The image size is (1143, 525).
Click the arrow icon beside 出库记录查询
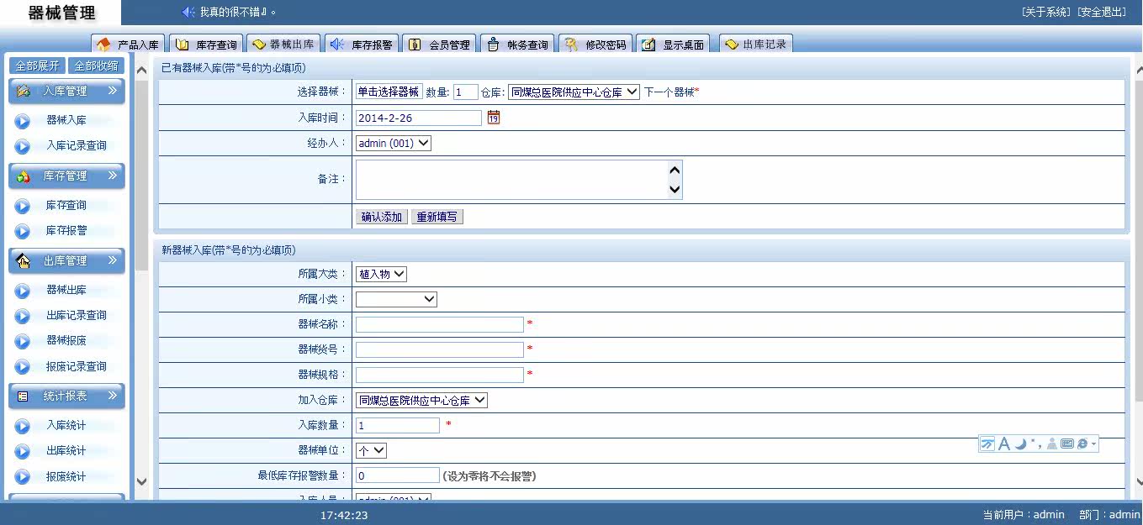pyautogui.click(x=23, y=316)
